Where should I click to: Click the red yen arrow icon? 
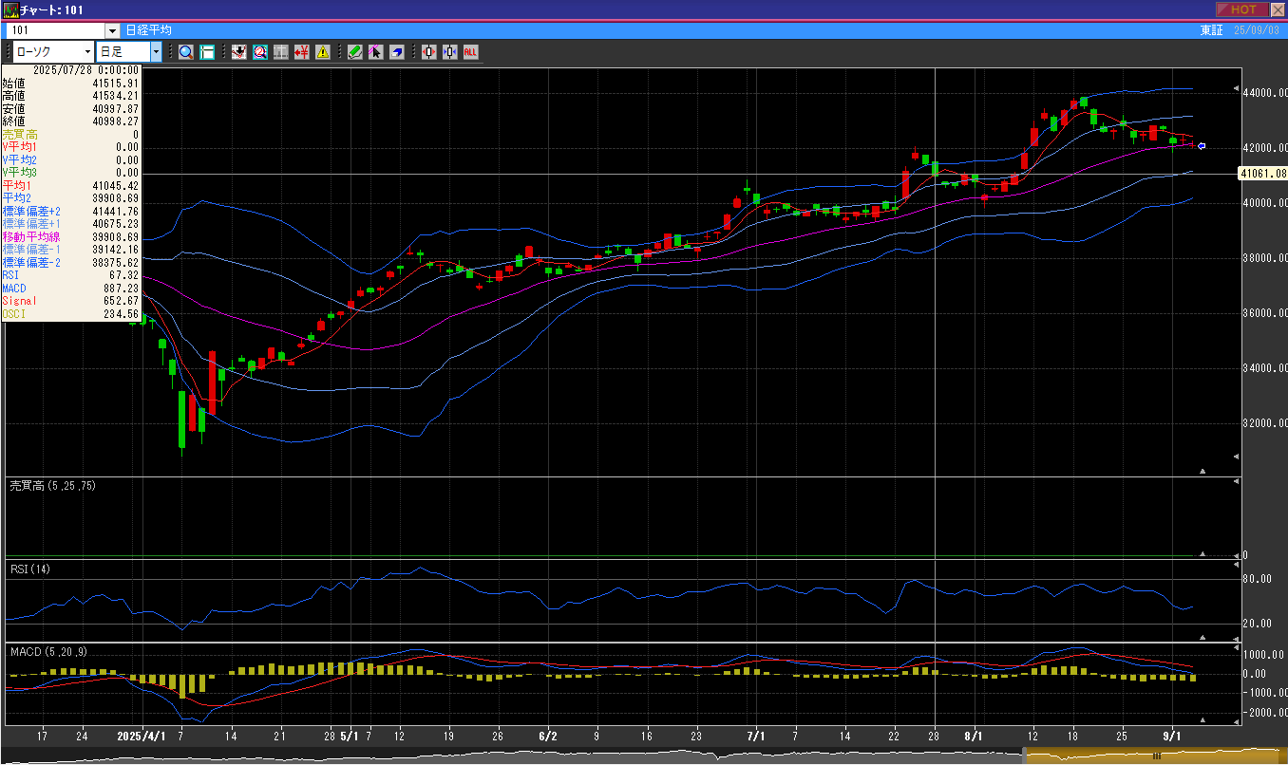pyautogui.click(x=302, y=52)
